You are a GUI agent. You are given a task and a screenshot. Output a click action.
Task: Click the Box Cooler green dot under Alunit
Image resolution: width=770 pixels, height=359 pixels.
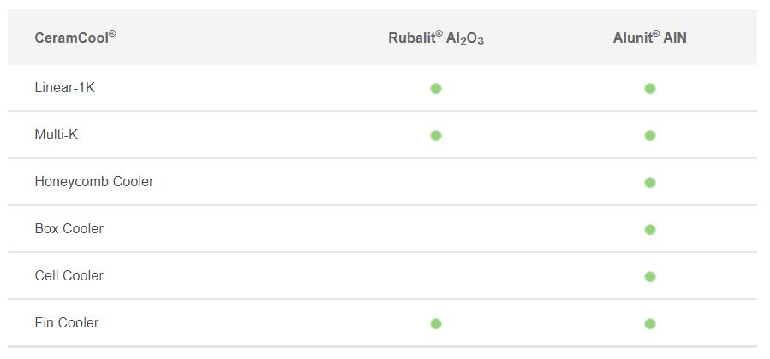coord(650,230)
